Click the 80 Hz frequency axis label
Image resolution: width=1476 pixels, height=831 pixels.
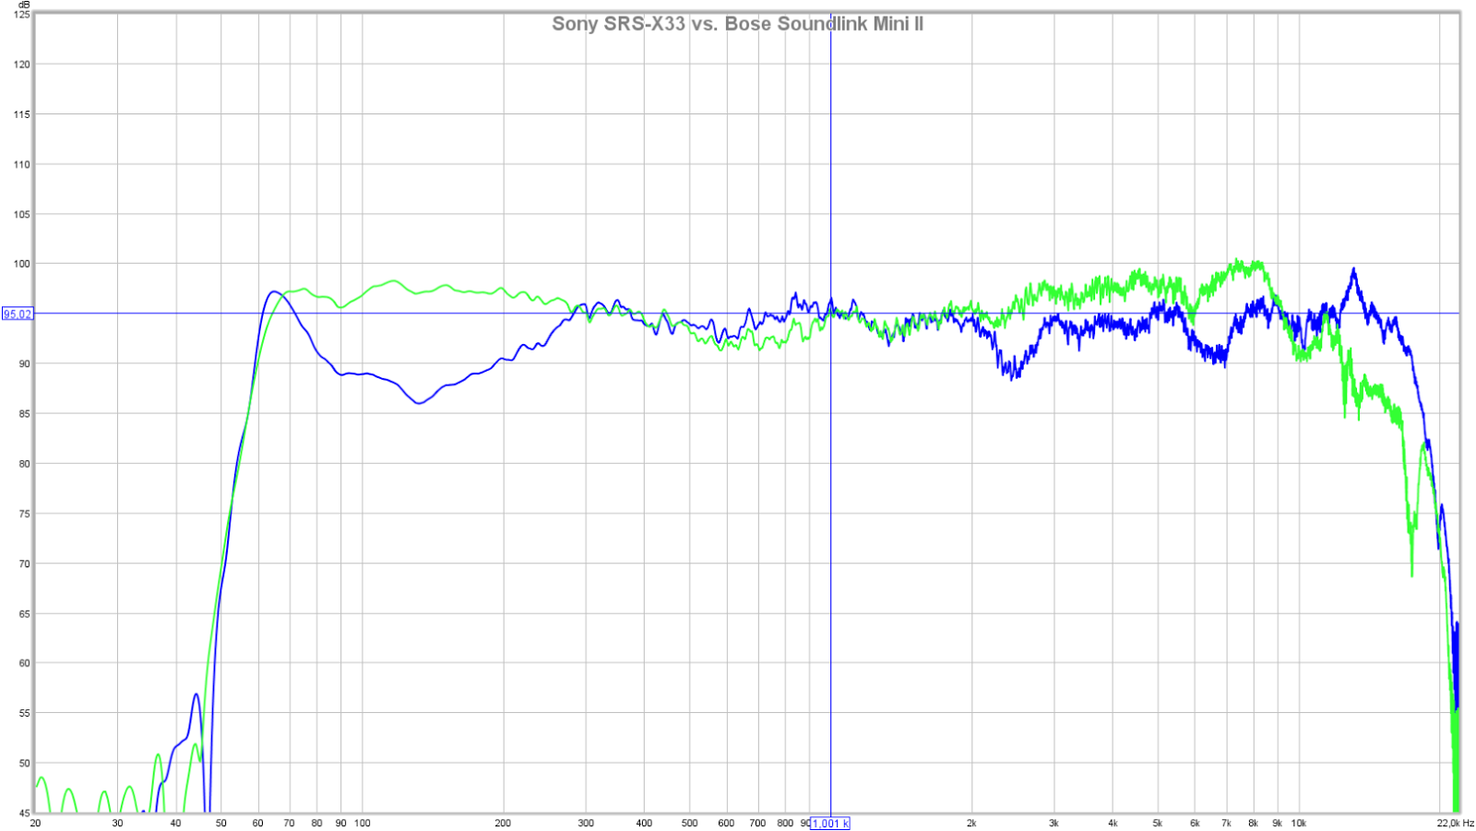pyautogui.click(x=316, y=823)
